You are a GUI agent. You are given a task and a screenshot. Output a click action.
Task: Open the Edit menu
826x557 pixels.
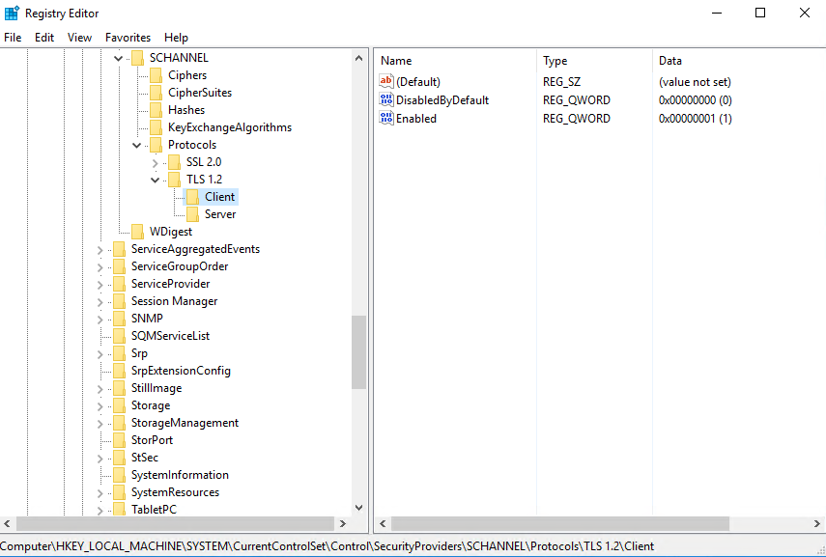coord(44,38)
